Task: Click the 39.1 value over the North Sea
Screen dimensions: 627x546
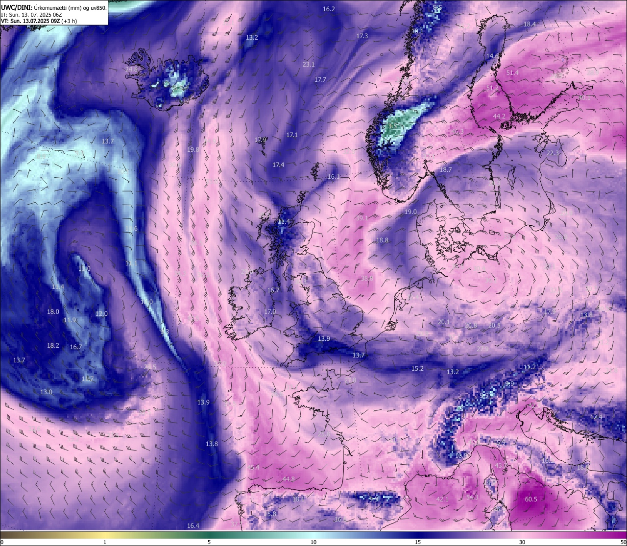Action: click(362, 218)
